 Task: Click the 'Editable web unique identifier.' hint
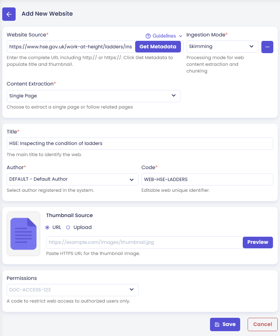(175, 190)
